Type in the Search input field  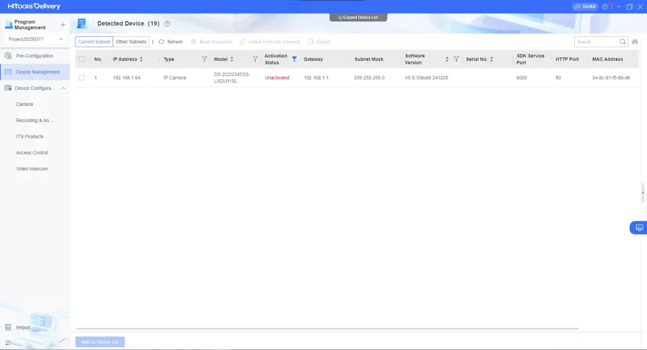click(596, 42)
